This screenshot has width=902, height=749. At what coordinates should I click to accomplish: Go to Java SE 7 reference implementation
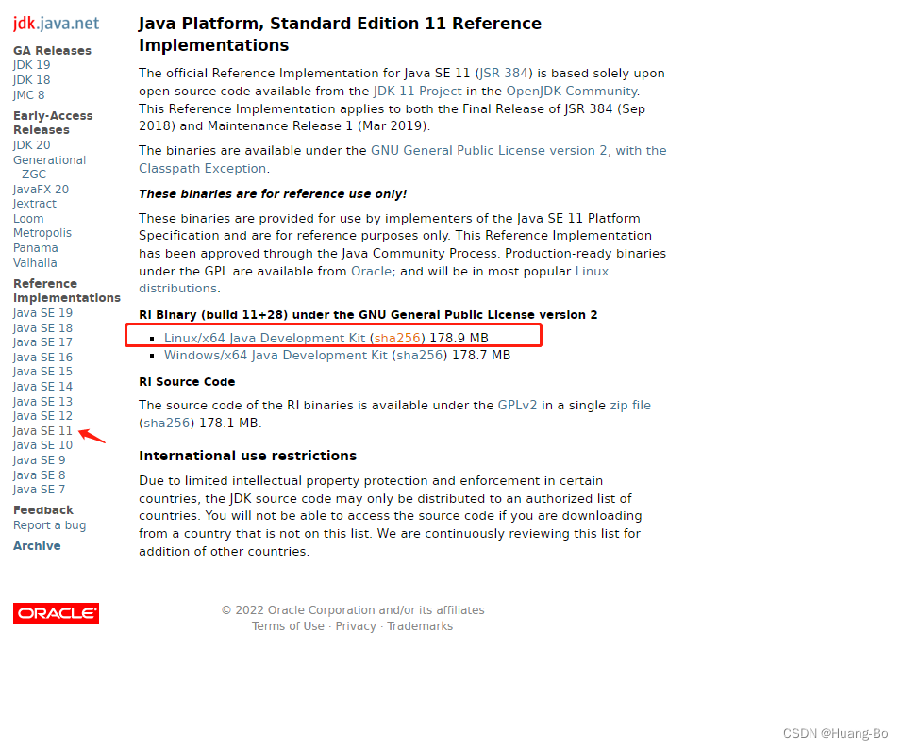click(39, 490)
